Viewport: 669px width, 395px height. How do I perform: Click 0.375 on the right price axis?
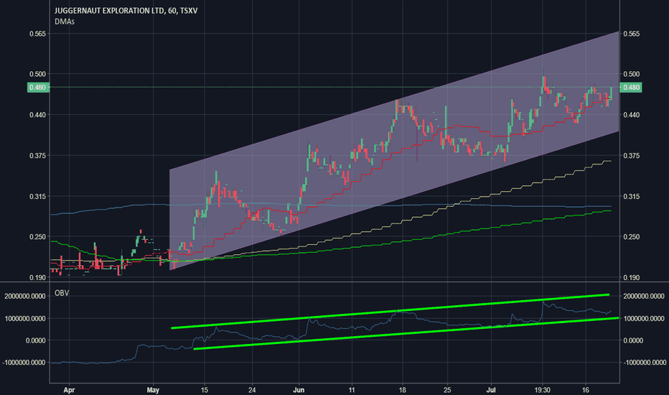click(x=632, y=156)
